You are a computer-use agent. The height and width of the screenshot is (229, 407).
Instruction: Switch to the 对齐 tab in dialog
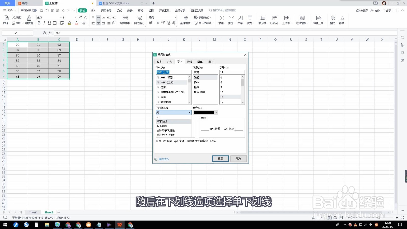click(x=169, y=62)
